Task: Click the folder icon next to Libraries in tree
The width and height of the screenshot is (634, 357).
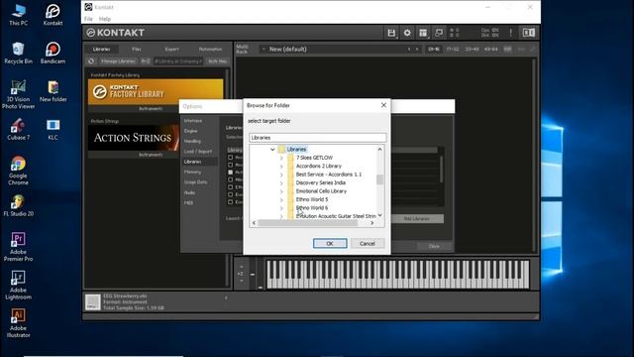Action: tap(281, 150)
